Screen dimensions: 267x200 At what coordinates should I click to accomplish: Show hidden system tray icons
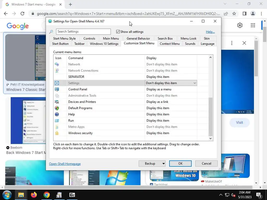(x=221, y=195)
